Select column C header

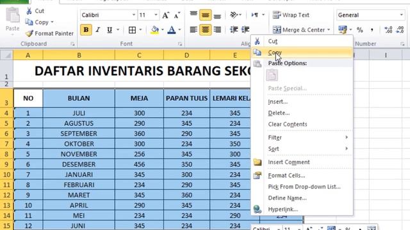click(x=139, y=55)
